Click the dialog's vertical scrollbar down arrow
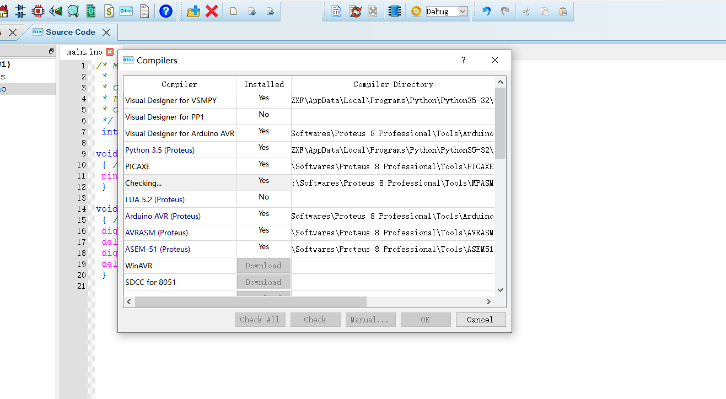Viewport: 726px width, 399px height. pyautogui.click(x=500, y=289)
